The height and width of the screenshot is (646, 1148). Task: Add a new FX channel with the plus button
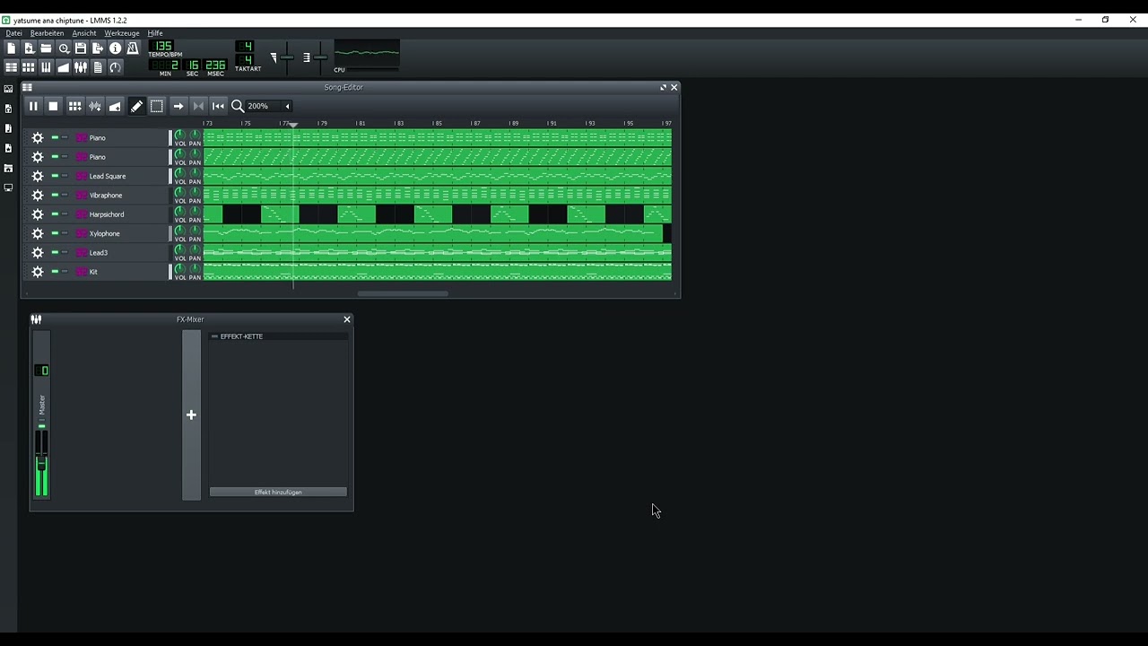(x=191, y=415)
